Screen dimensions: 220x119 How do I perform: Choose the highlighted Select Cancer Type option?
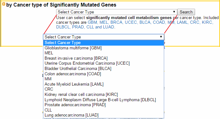104,43
